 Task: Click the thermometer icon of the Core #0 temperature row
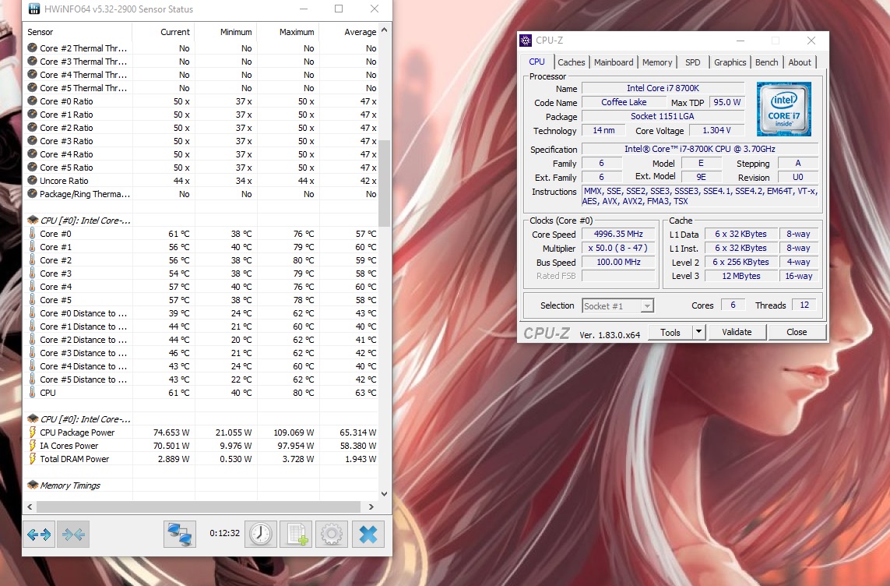coord(33,233)
